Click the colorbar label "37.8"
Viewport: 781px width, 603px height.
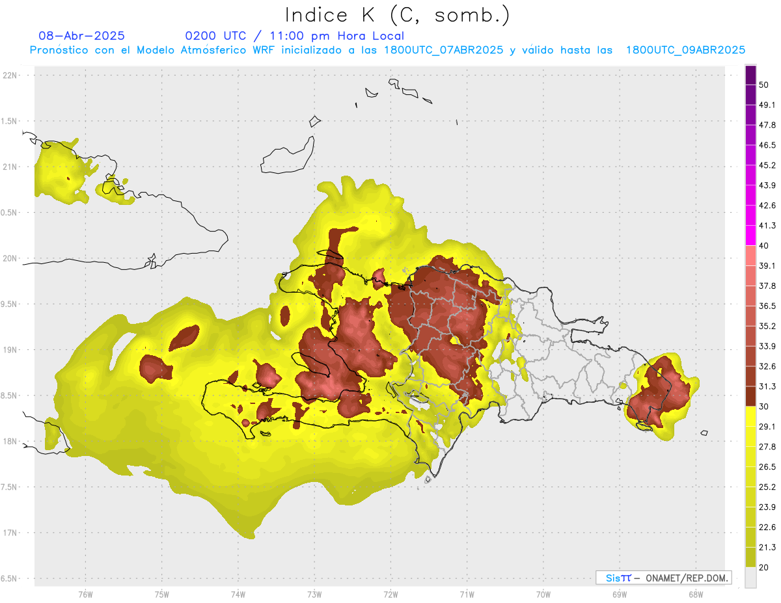767,286
